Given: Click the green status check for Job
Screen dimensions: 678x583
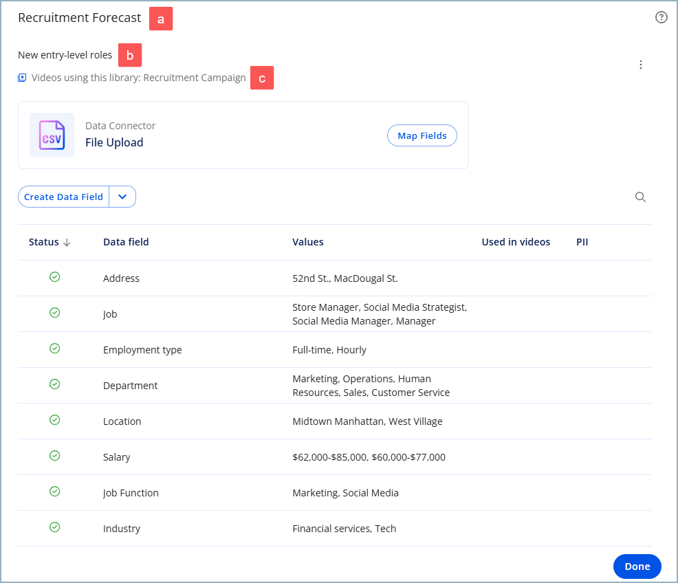Looking at the screenshot, I should (55, 313).
